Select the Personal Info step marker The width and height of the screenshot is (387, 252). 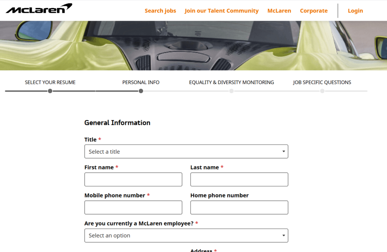(x=141, y=91)
